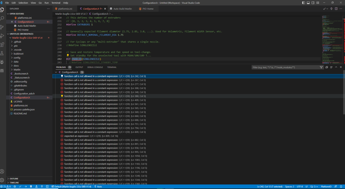Screen dimensions: 345x189
Task: Open the Source Control view
Action: 2,27
